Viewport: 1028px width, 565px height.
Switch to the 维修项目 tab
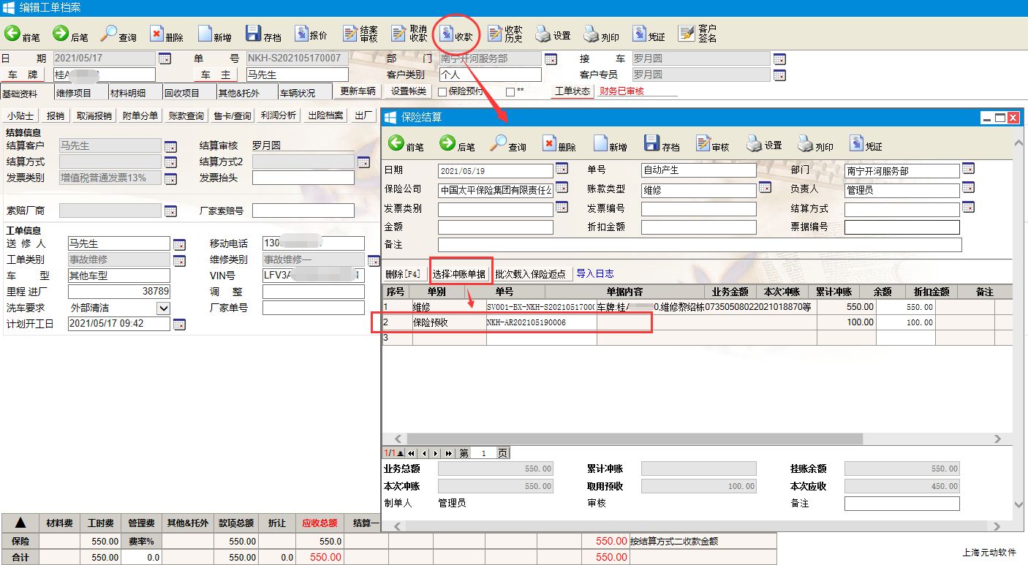(74, 93)
